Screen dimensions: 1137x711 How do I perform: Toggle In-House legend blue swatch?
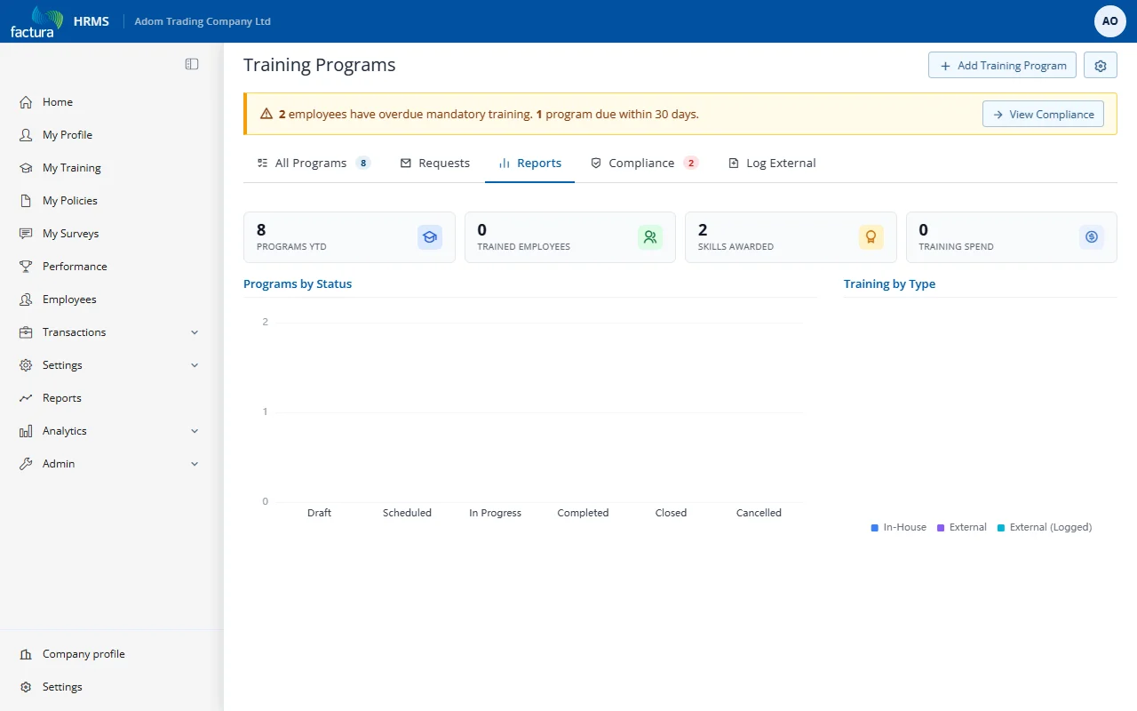tap(875, 528)
